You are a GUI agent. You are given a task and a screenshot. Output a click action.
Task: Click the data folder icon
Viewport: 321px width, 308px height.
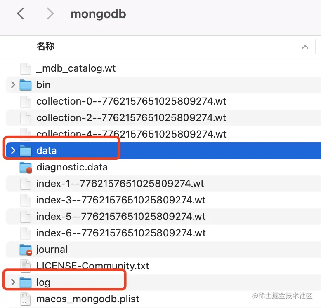pyautogui.click(x=26, y=151)
